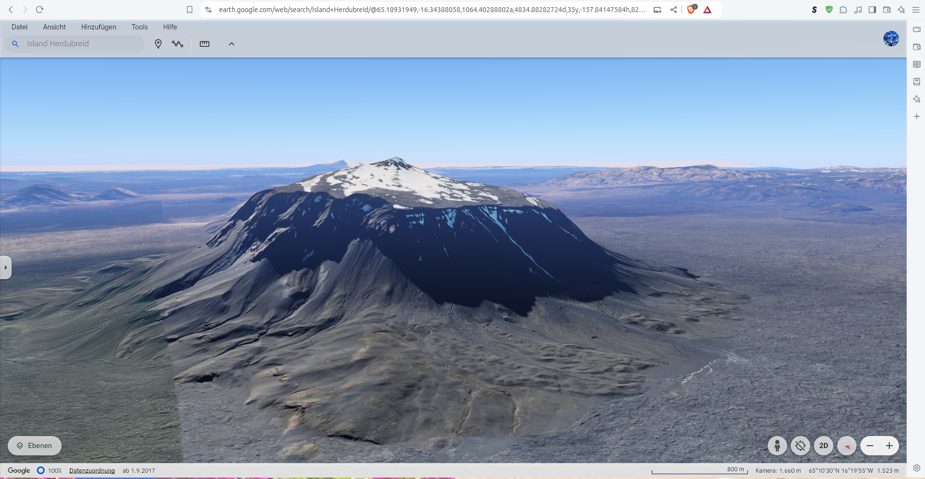Viewport: 925px width, 479px height.
Task: Click the search magnifier icon
Action: (x=15, y=44)
